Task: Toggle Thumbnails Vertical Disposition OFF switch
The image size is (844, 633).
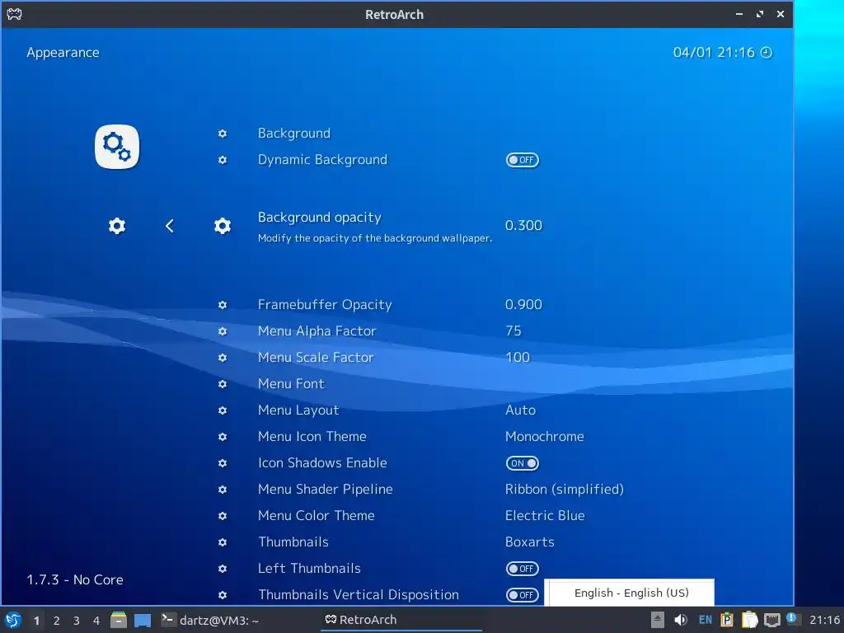Action: pyautogui.click(x=522, y=595)
